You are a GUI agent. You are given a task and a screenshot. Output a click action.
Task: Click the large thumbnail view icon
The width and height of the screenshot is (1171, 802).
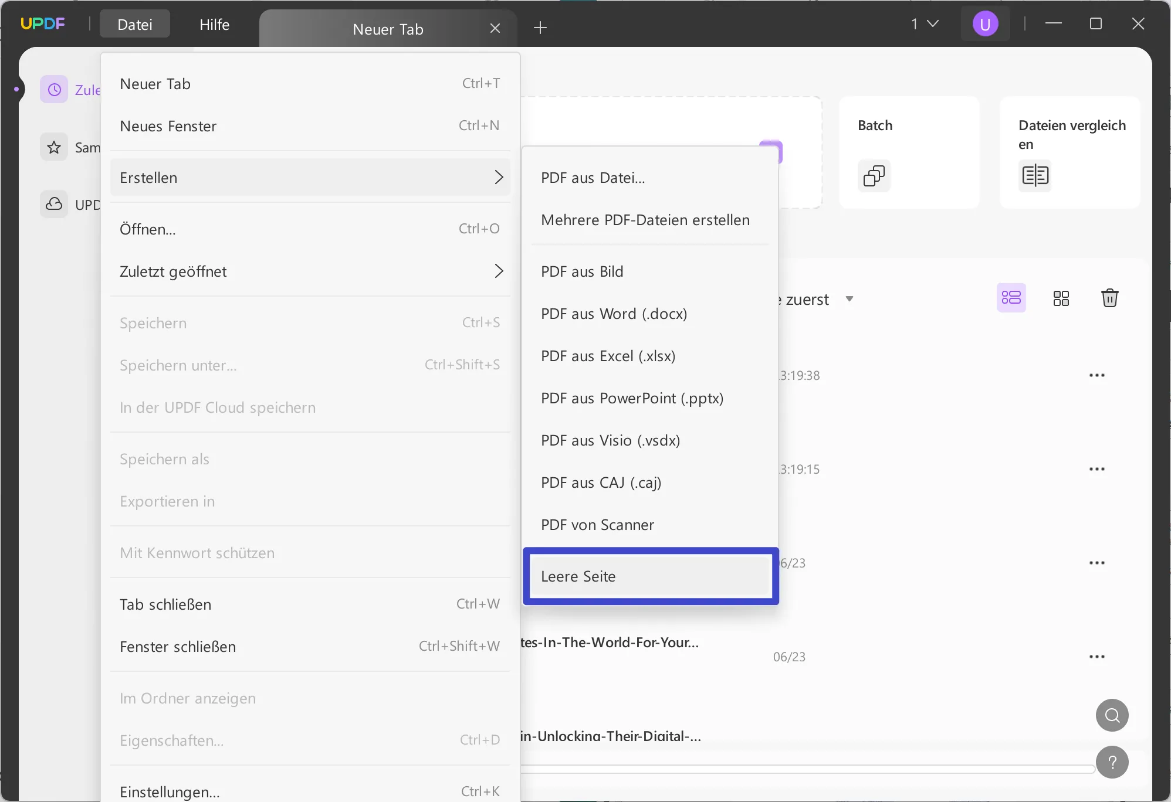click(1061, 297)
